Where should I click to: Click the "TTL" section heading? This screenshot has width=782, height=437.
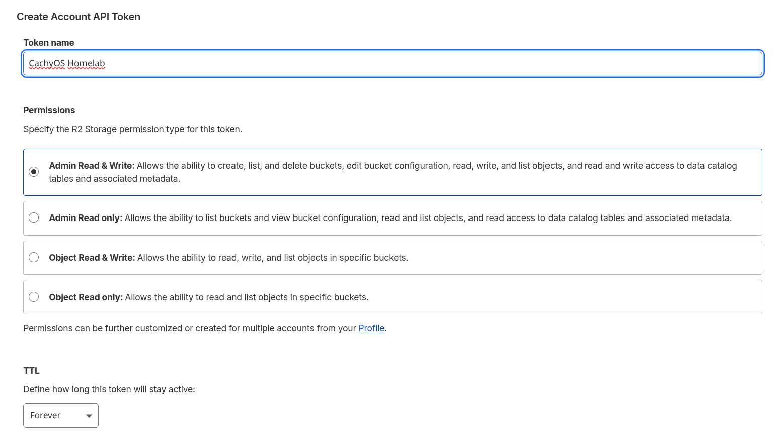click(x=31, y=371)
